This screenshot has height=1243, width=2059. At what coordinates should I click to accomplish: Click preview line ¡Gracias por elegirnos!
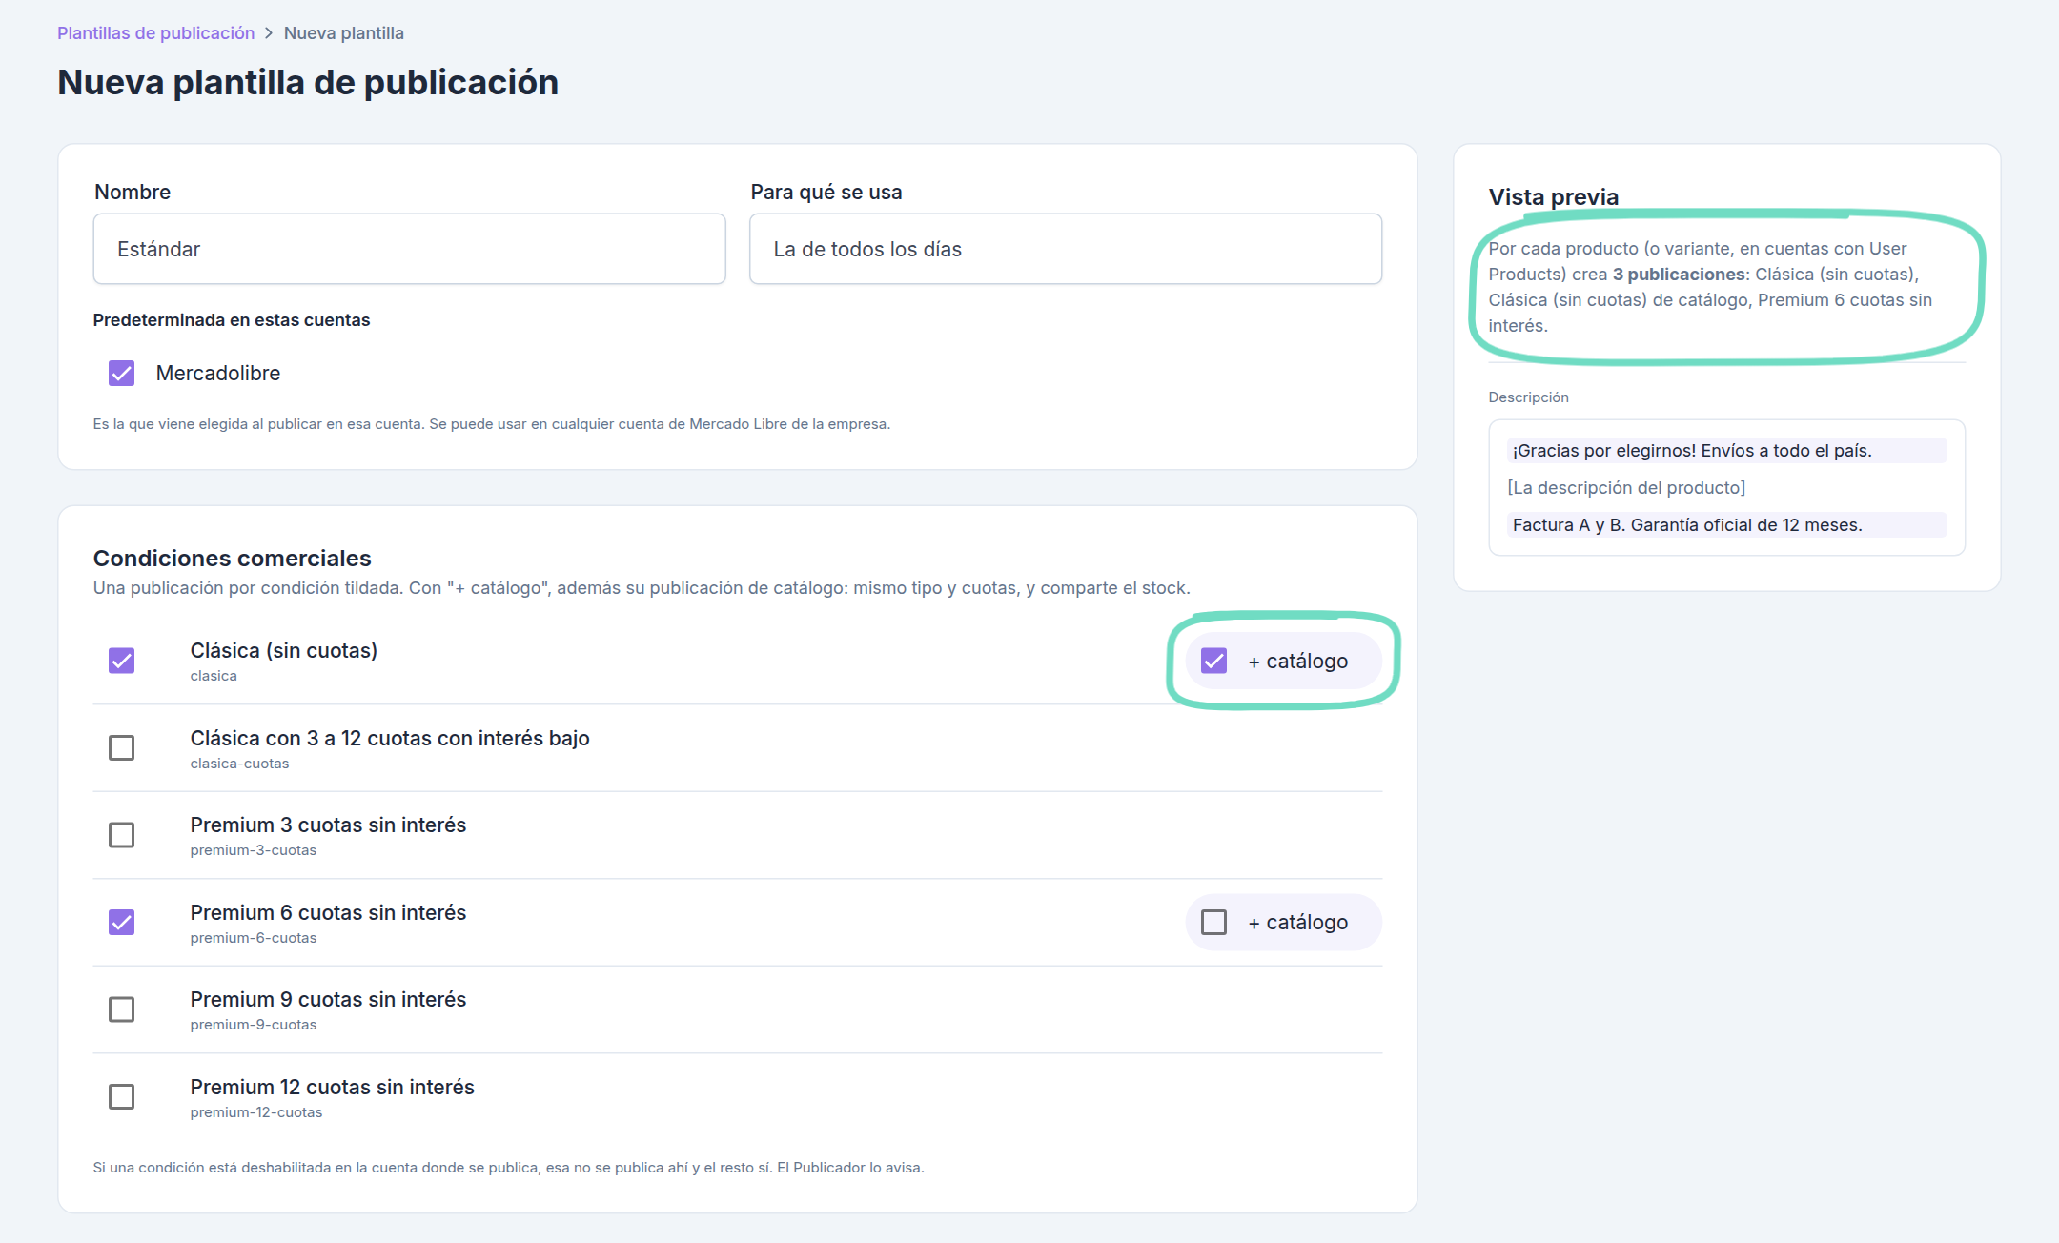pyautogui.click(x=1726, y=451)
